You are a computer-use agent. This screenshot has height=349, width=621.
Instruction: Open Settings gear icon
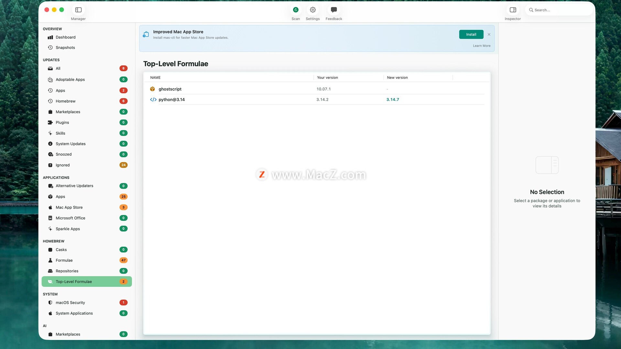tap(313, 10)
